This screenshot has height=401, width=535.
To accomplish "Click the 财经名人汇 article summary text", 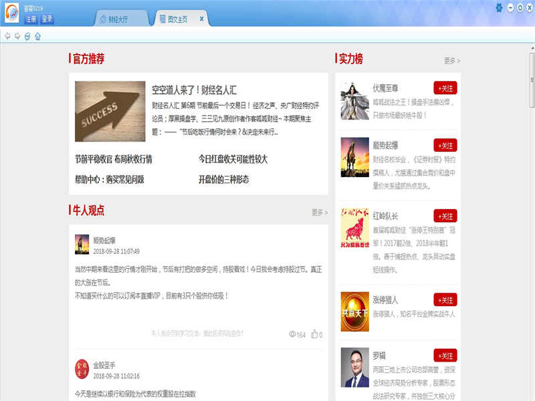I will click(235, 119).
